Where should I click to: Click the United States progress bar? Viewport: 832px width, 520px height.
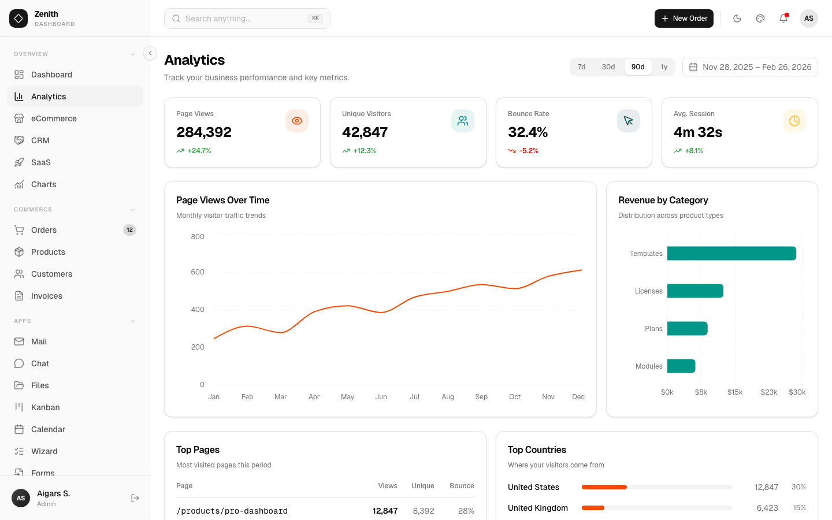pyautogui.click(x=656, y=487)
